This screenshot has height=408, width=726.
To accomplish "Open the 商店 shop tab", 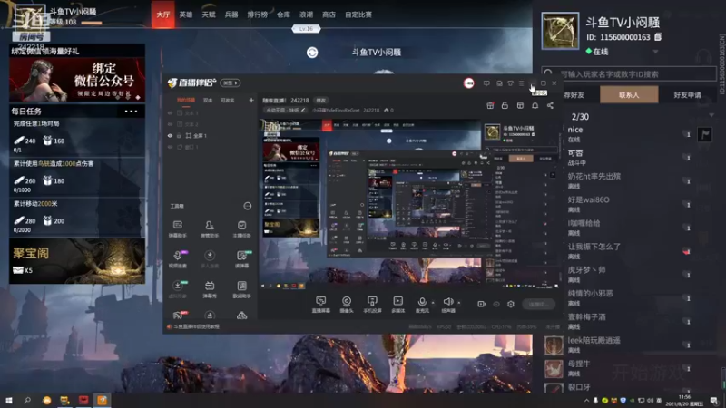I will click(329, 15).
